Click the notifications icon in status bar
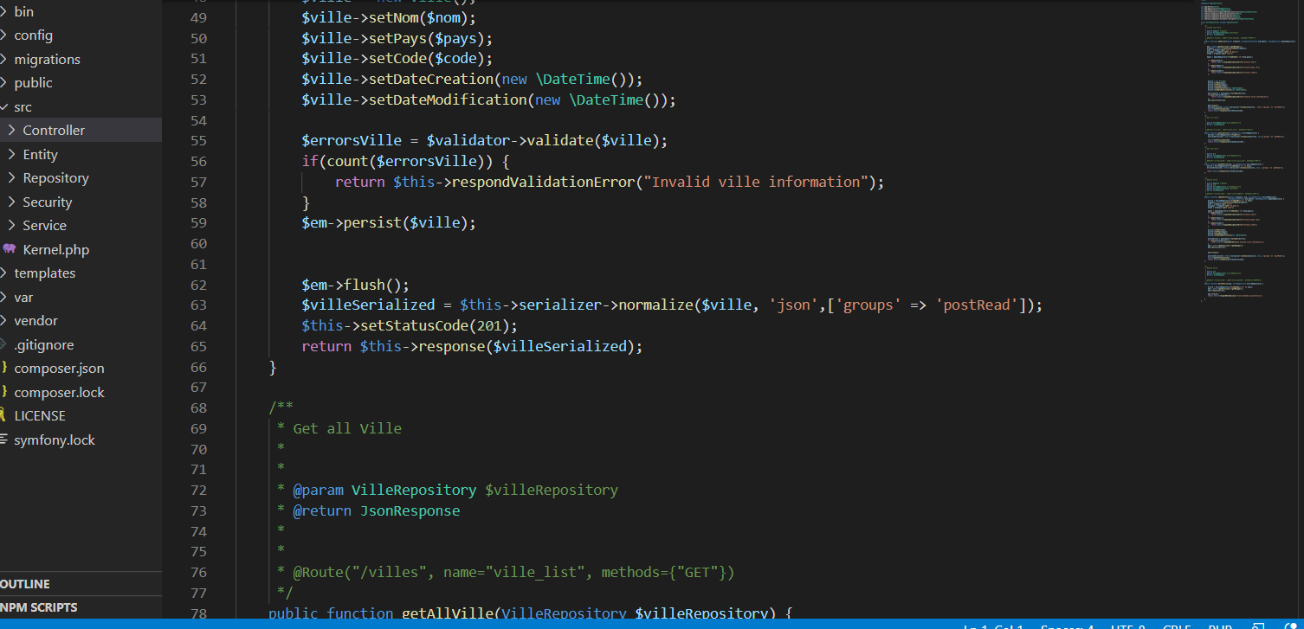The height and width of the screenshot is (629, 1304). pos(1291,626)
